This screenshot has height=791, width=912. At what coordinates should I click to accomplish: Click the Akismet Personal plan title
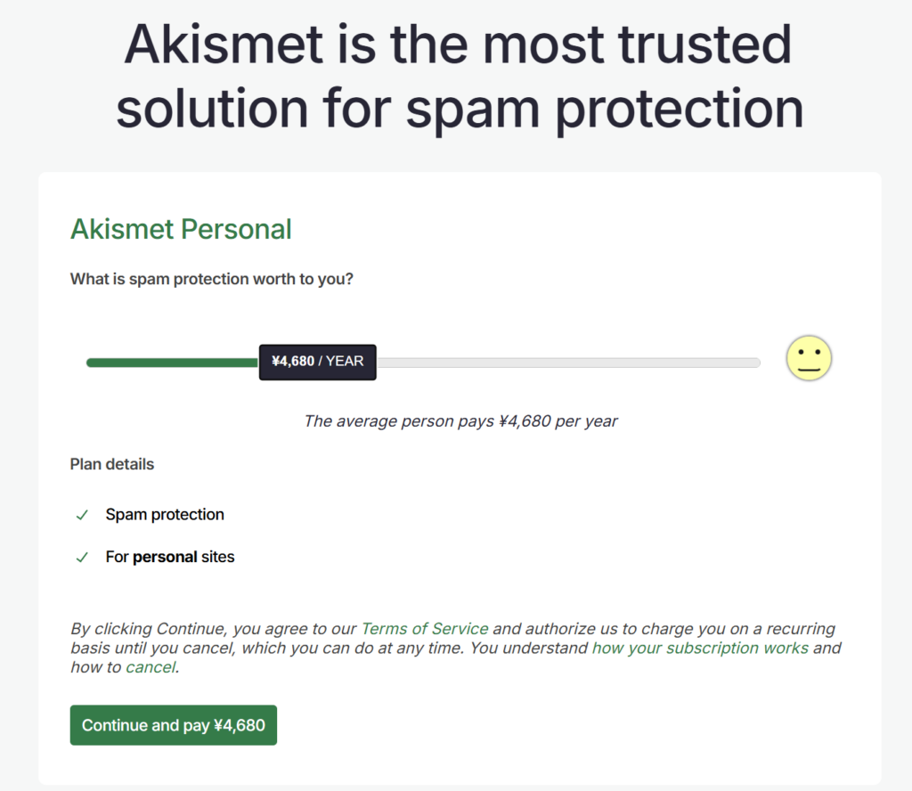(x=181, y=229)
